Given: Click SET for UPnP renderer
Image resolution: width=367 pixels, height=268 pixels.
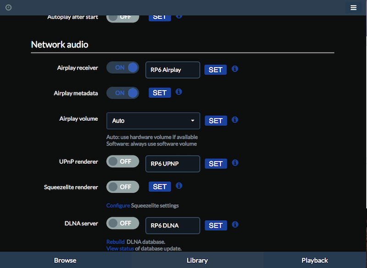Looking at the screenshot, I should coord(216,164).
